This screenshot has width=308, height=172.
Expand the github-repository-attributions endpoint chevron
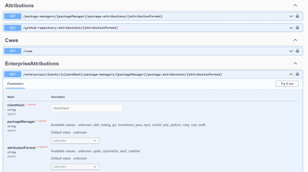[x=291, y=28]
